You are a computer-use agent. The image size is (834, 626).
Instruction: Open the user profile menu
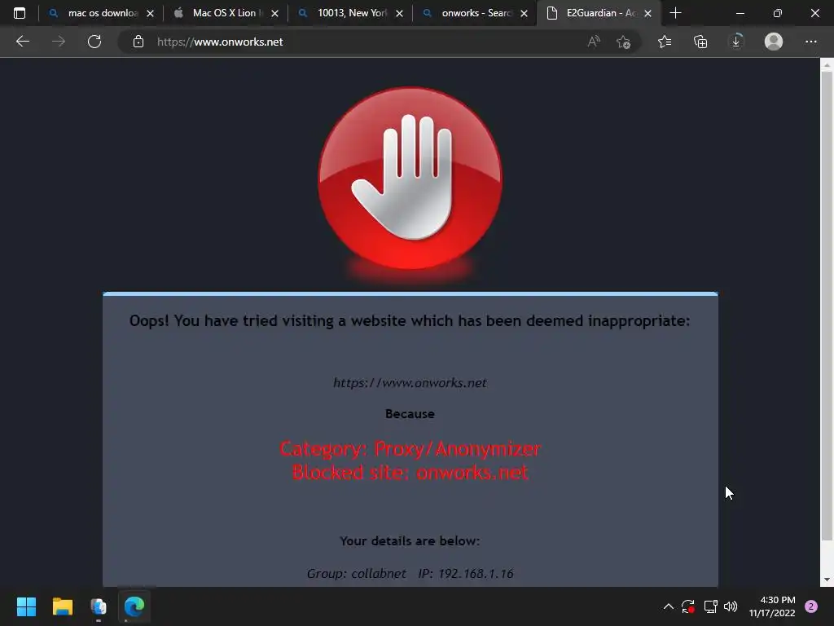tap(774, 42)
